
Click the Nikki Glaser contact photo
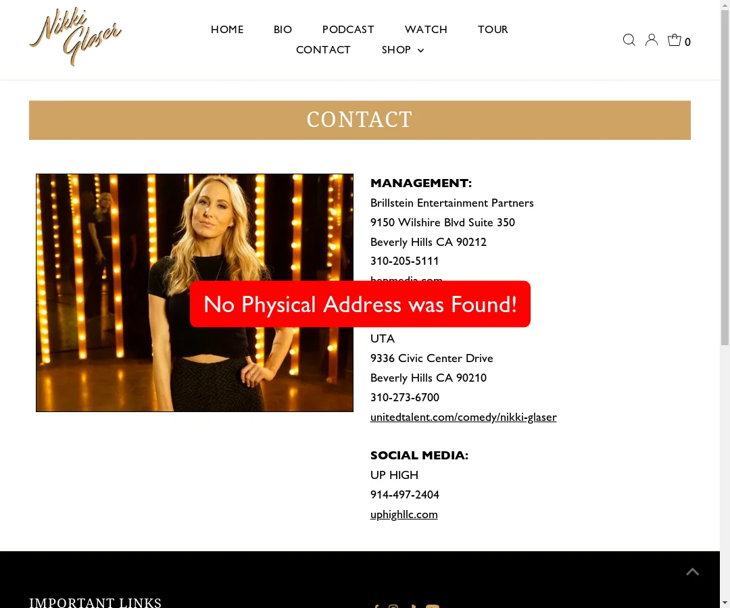[x=195, y=293]
